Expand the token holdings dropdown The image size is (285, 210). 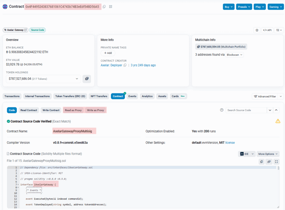(x=77, y=79)
